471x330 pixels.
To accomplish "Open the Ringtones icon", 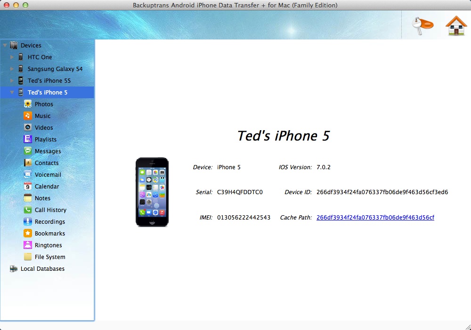I will point(28,245).
